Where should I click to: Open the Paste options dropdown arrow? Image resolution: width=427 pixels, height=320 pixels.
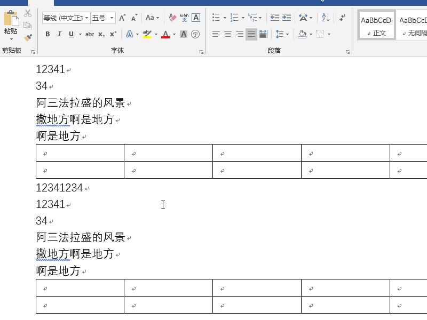11,39
